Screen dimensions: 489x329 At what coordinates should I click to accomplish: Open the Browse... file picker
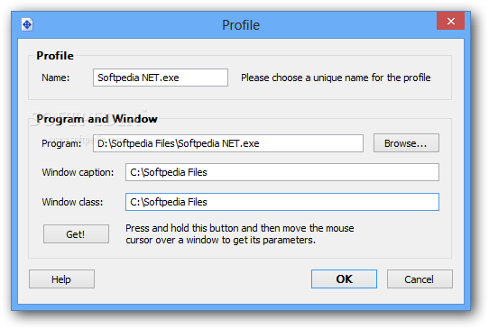point(406,143)
